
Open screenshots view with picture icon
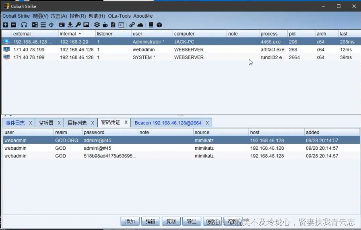tap(87, 25)
